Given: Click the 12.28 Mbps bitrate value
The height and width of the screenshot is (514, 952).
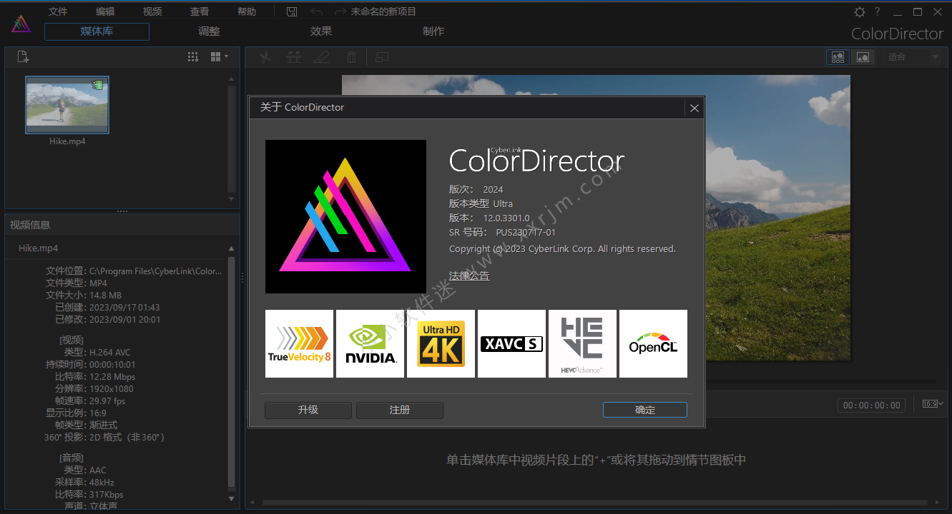Looking at the screenshot, I should coord(112,377).
